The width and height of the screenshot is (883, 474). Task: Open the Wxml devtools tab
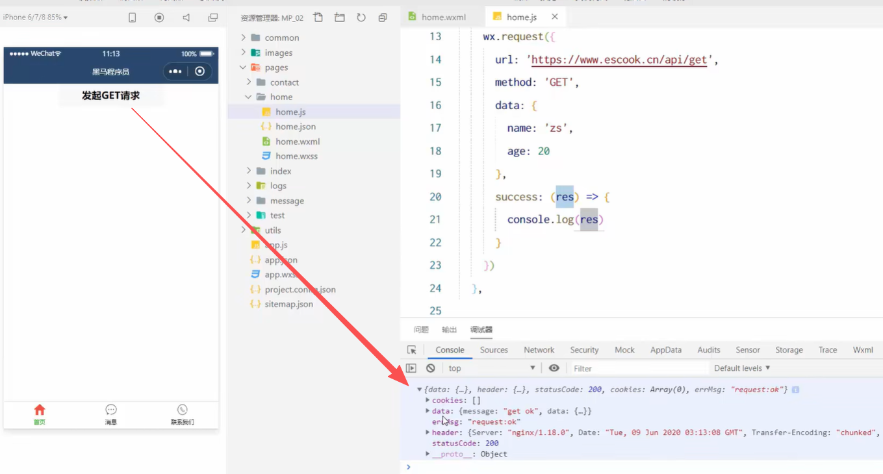[x=863, y=350]
